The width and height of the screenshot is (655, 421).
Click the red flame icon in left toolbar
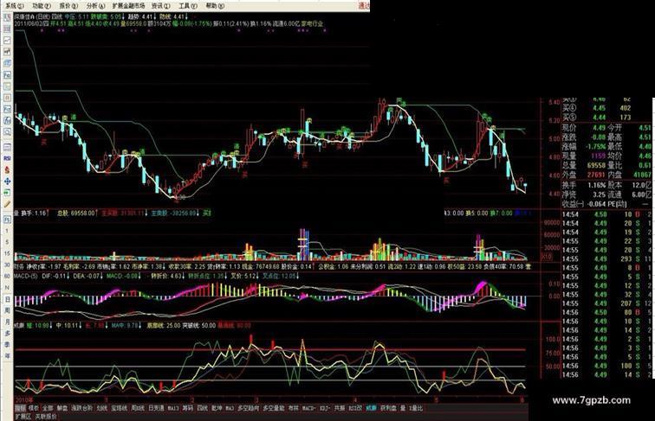(x=7, y=169)
